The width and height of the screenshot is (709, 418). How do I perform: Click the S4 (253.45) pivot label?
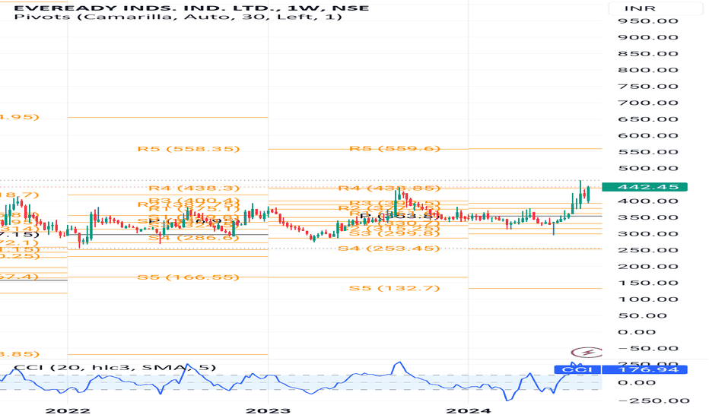coord(389,248)
